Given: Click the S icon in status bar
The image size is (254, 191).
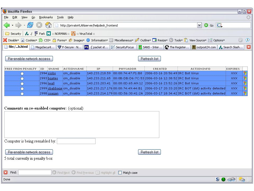Looking at the screenshot, I should pyautogui.click(x=217, y=179).
